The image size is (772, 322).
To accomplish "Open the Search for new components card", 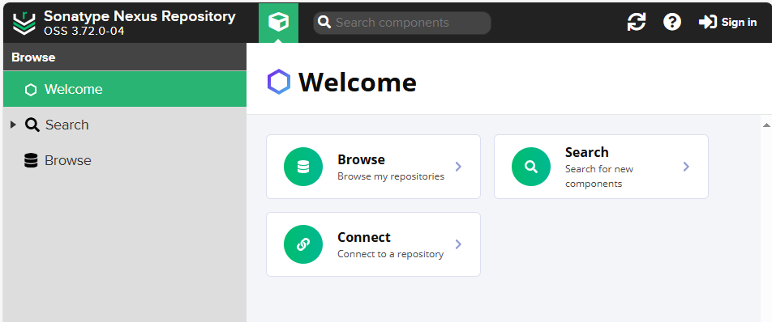I will pos(601,167).
